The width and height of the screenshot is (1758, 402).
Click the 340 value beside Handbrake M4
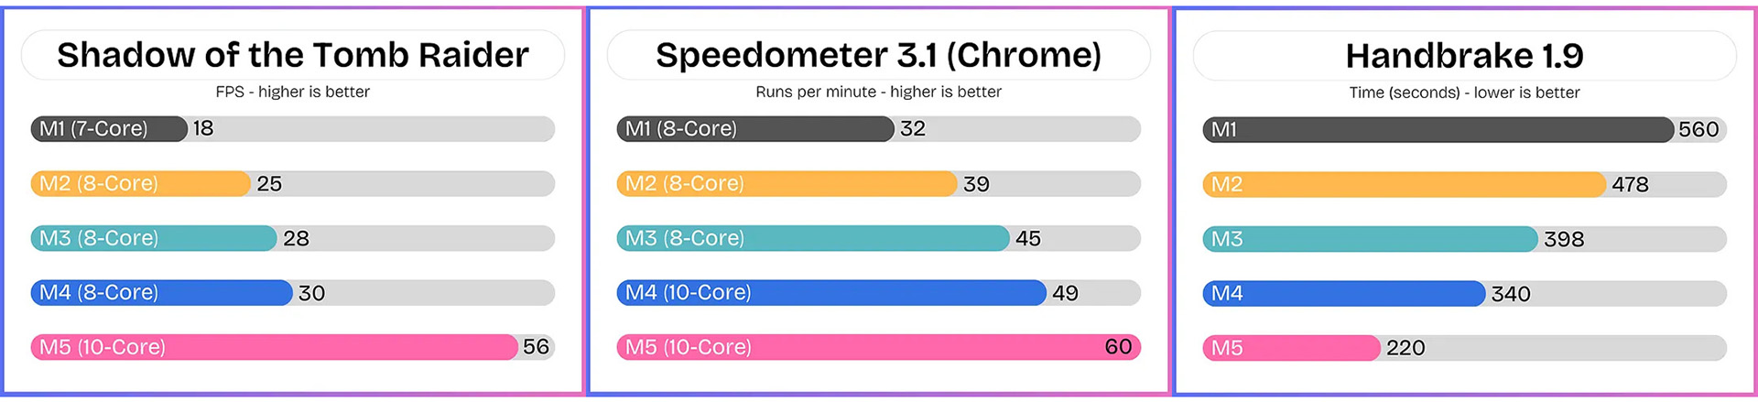point(1511,294)
